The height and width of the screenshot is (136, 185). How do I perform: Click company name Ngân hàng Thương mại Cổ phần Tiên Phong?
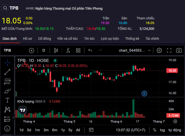click(69, 8)
